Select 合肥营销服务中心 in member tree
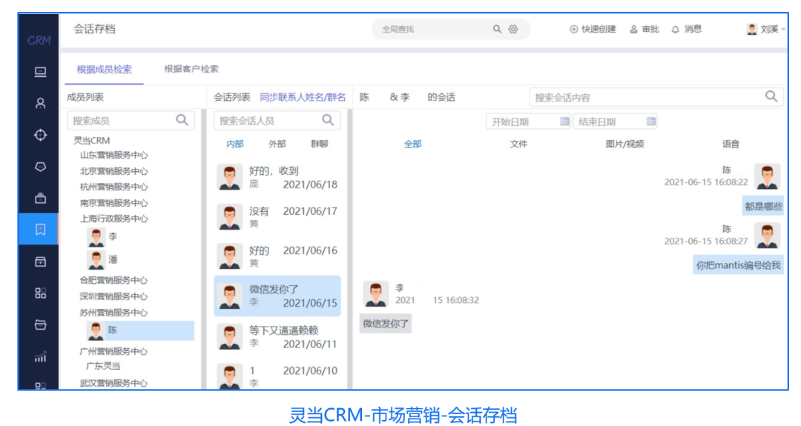This screenshot has height=426, width=801. click(x=113, y=280)
